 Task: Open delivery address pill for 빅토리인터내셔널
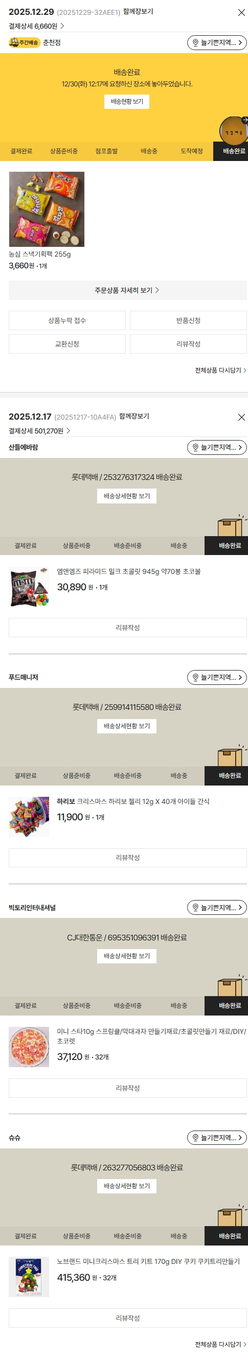coord(217,907)
